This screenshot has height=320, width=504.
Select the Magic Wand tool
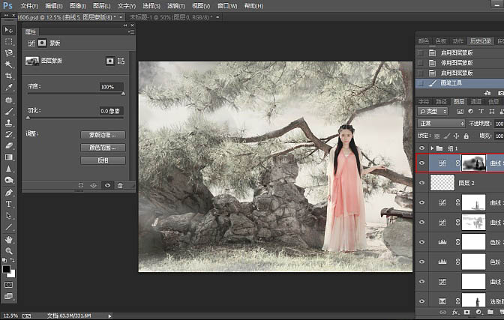coord(9,64)
